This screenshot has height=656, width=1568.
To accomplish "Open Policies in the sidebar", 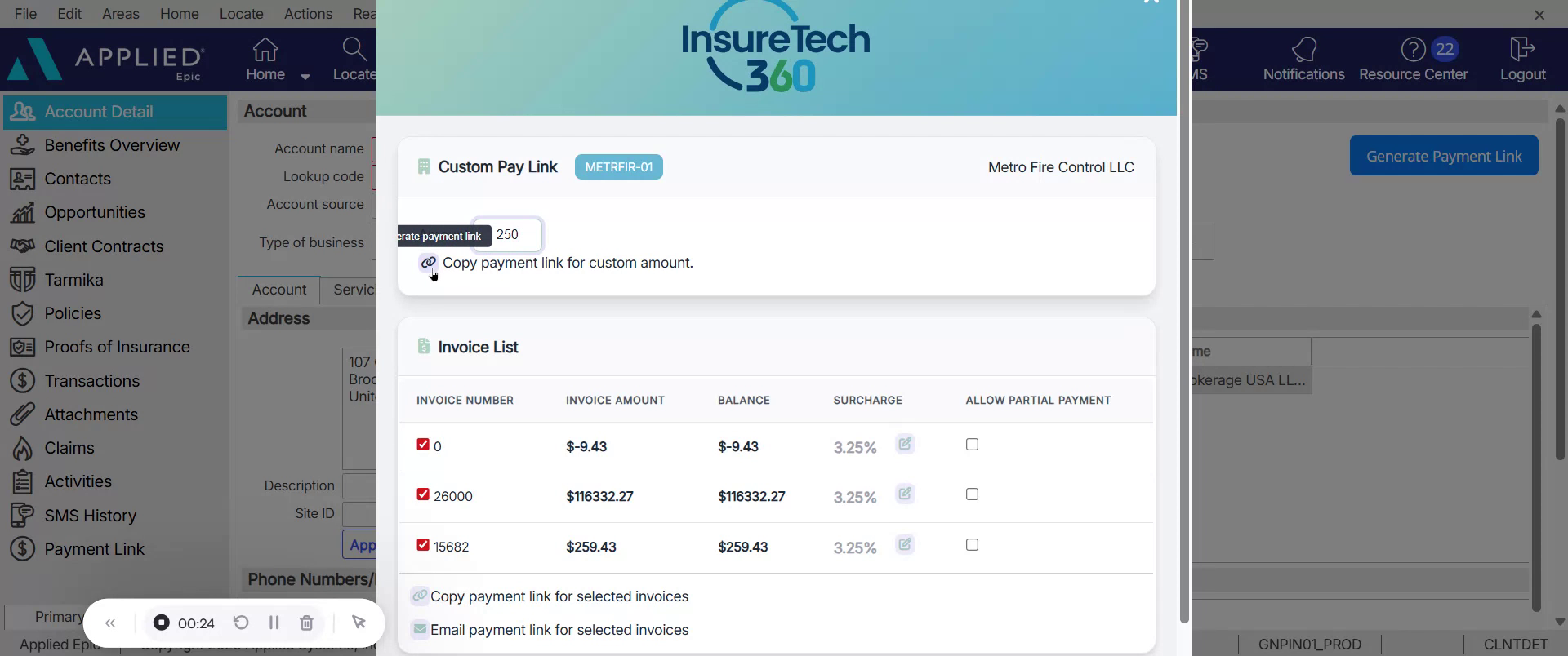I will click(73, 313).
